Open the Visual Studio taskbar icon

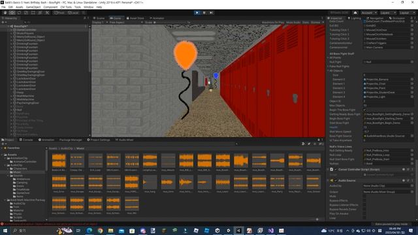click(x=271, y=230)
